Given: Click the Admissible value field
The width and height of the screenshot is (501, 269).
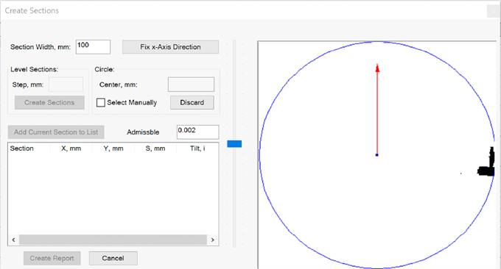Looking at the screenshot, I should 197,132.
